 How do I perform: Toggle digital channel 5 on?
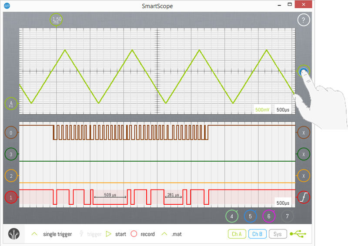pyautogui.click(x=250, y=216)
